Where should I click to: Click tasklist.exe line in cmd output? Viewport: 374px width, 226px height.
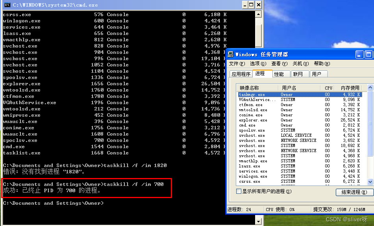tap(115, 153)
